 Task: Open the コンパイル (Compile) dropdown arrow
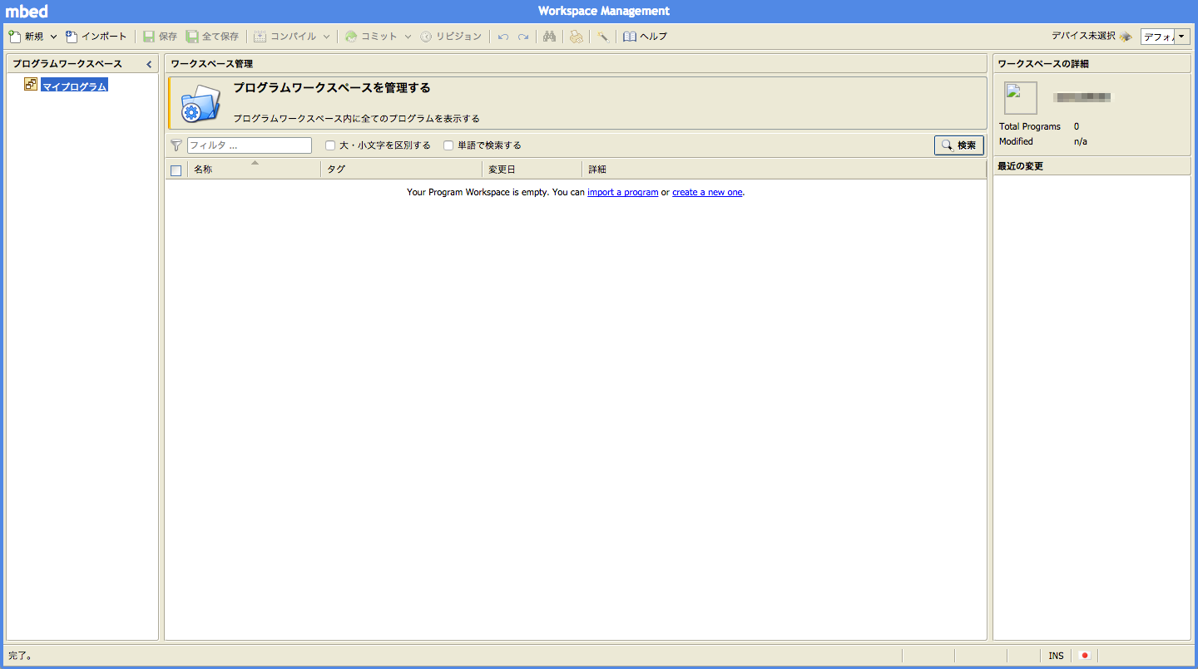[328, 36]
